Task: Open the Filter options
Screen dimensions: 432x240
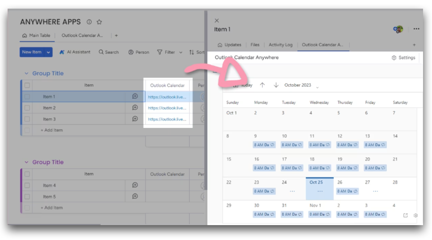Action: coord(166,52)
